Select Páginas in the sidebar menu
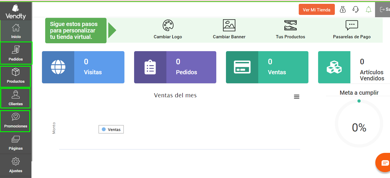 click(16, 143)
